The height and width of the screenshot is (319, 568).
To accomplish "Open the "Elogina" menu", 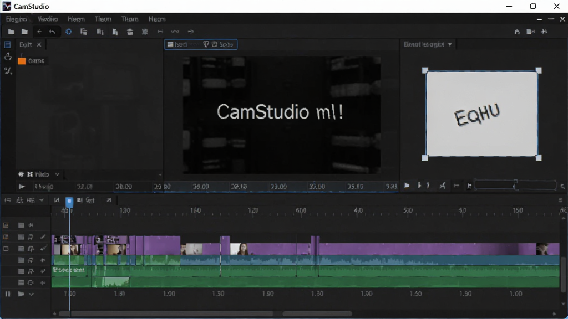I will [x=16, y=19].
